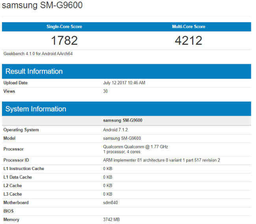Click 'Geekbench 4.1.0 for Android AArch64' text
The width and height of the screenshot is (256, 224).
click(38, 54)
